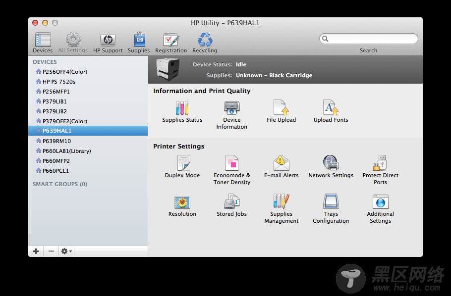Open the gear action dropdown menu
The height and width of the screenshot is (296, 451).
click(x=66, y=251)
